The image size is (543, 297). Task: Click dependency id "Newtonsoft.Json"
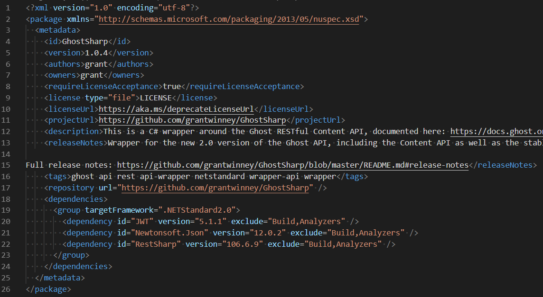pos(169,233)
